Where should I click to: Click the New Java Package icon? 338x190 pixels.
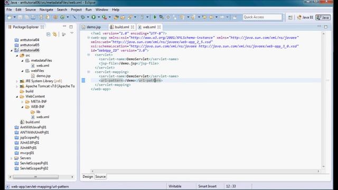[x=55, y=17]
